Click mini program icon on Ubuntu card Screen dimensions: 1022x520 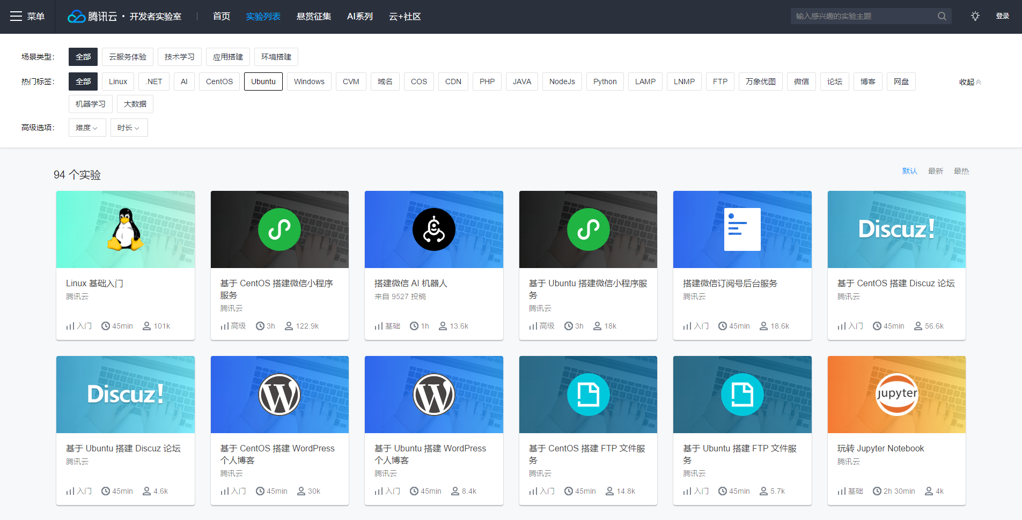point(588,229)
